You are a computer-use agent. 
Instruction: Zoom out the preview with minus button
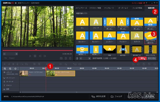tap(4, 54)
